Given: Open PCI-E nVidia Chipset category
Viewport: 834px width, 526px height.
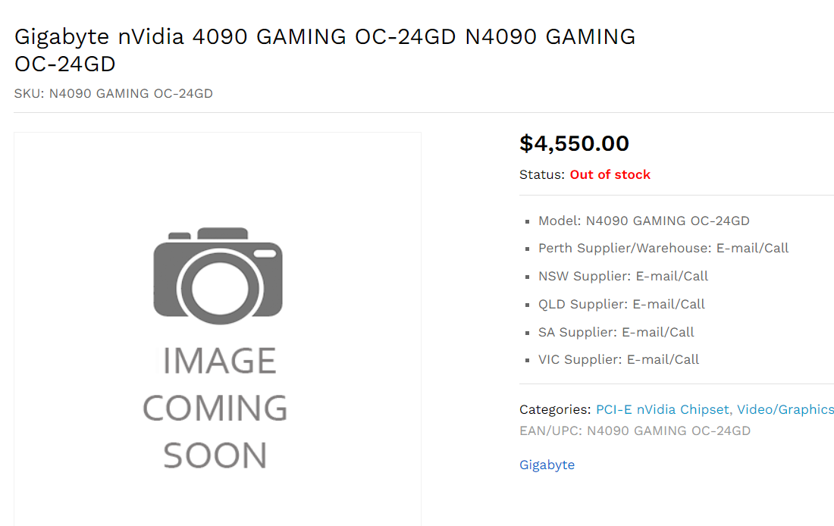Looking at the screenshot, I should coord(662,409).
